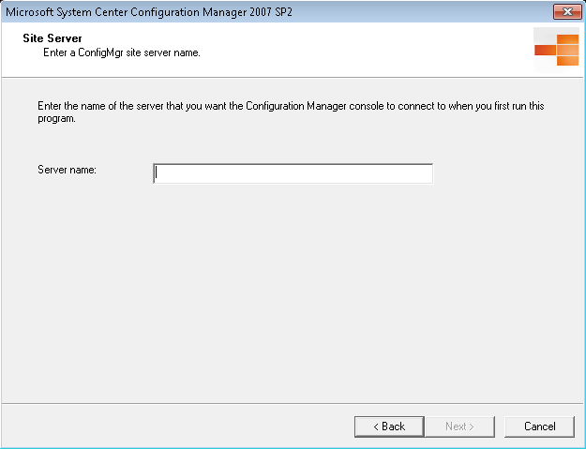Click the instruction paragraph about the console

click(x=291, y=112)
